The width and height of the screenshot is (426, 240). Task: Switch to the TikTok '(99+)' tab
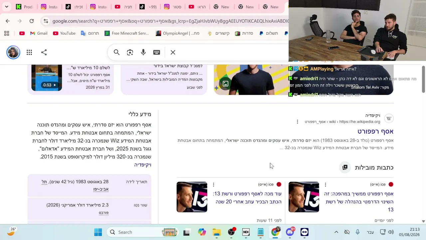(148, 7)
